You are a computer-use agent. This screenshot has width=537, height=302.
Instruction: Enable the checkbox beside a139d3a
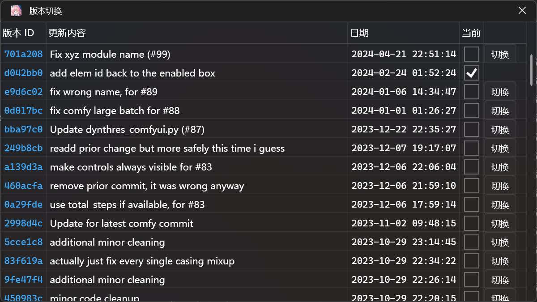(471, 167)
